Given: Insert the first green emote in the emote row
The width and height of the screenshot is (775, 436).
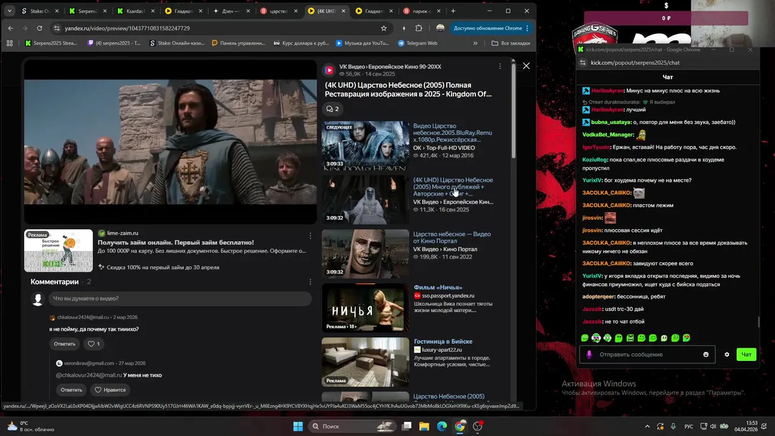Looking at the screenshot, I should [x=585, y=338].
